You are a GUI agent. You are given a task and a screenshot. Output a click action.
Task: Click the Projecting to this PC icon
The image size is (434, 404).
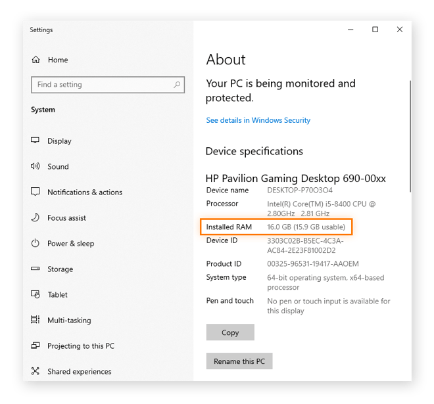pyautogui.click(x=35, y=346)
